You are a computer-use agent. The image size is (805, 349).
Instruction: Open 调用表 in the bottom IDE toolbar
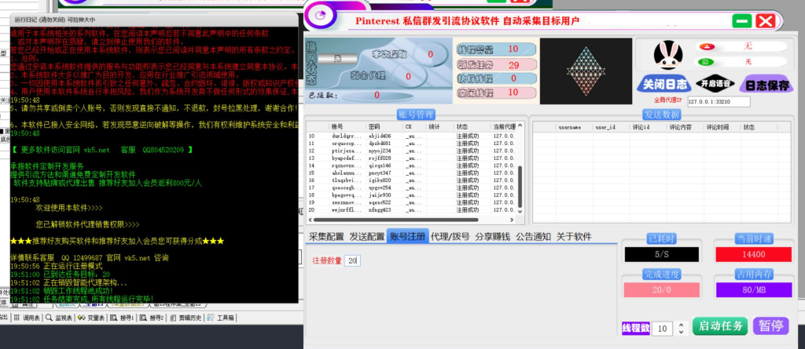click(28, 318)
